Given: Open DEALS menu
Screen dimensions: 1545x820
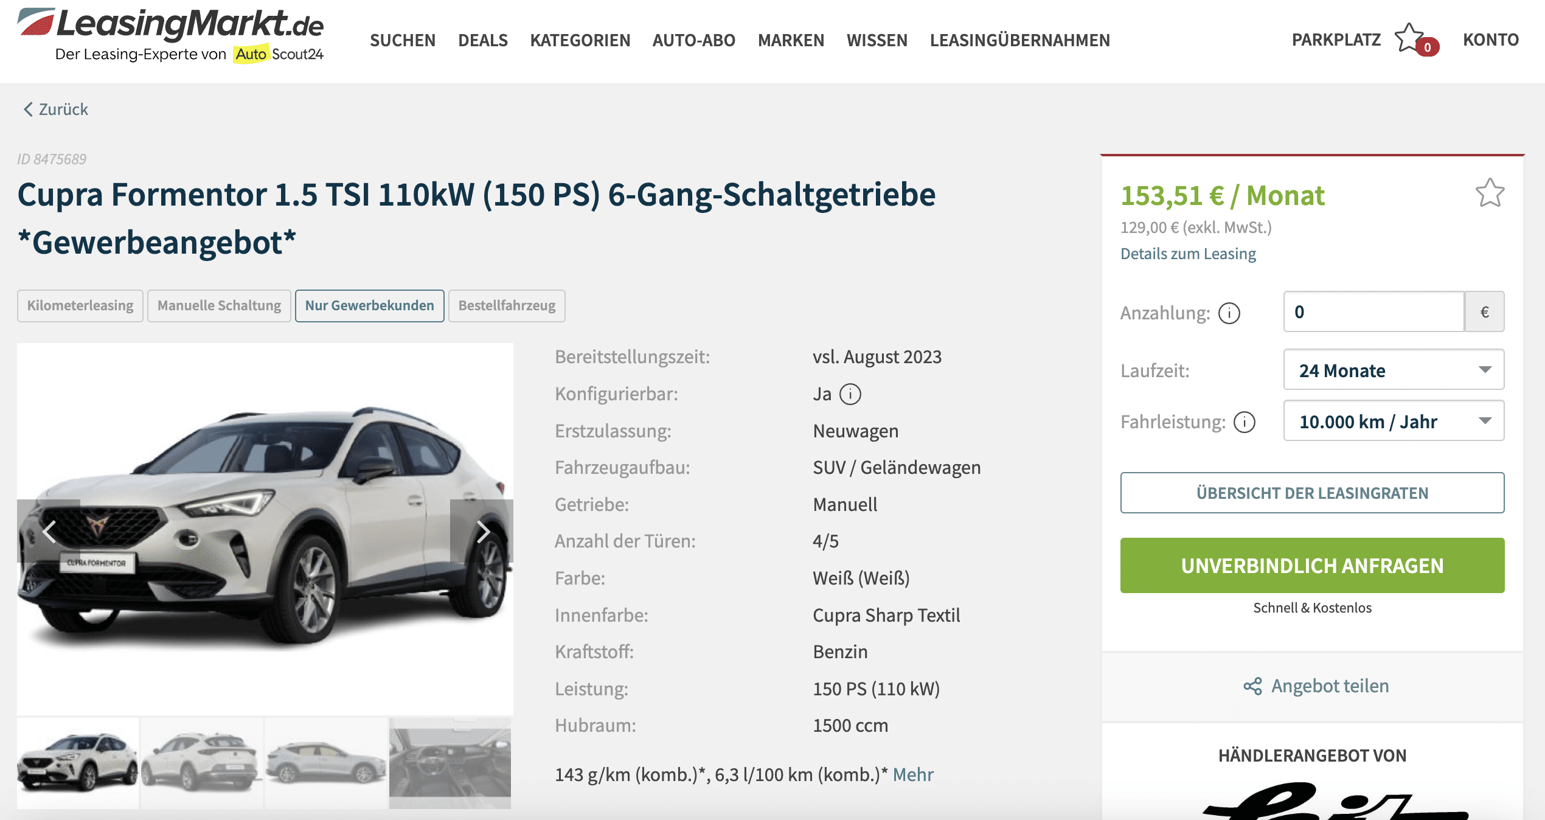Looking at the screenshot, I should [483, 40].
